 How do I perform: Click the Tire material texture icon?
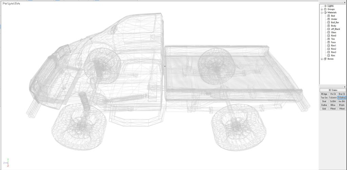pyautogui.click(x=328, y=39)
